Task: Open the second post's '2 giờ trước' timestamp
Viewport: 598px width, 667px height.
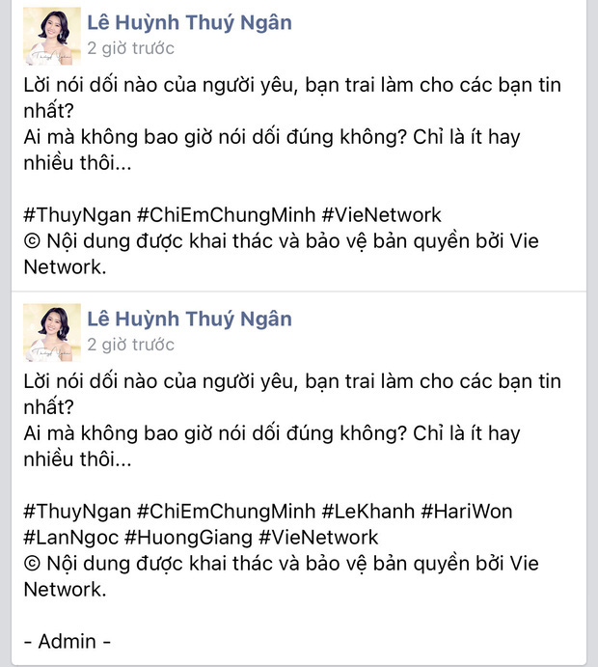Action: point(131,345)
